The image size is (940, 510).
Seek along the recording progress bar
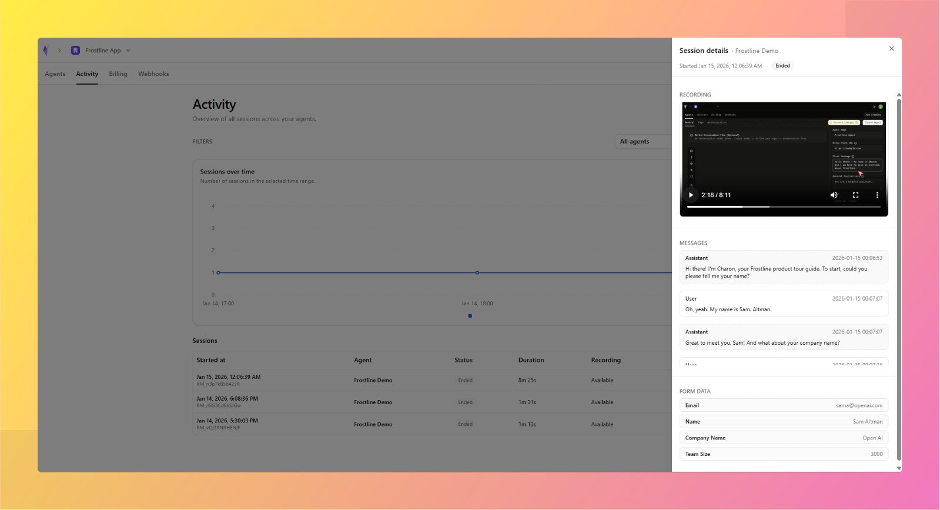784,206
